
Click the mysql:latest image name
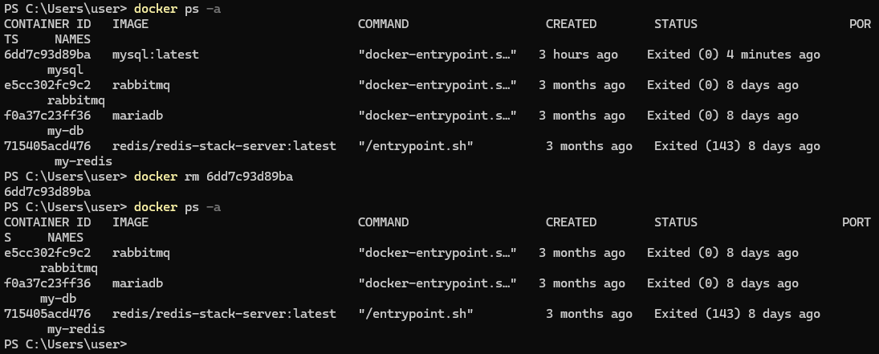click(155, 55)
